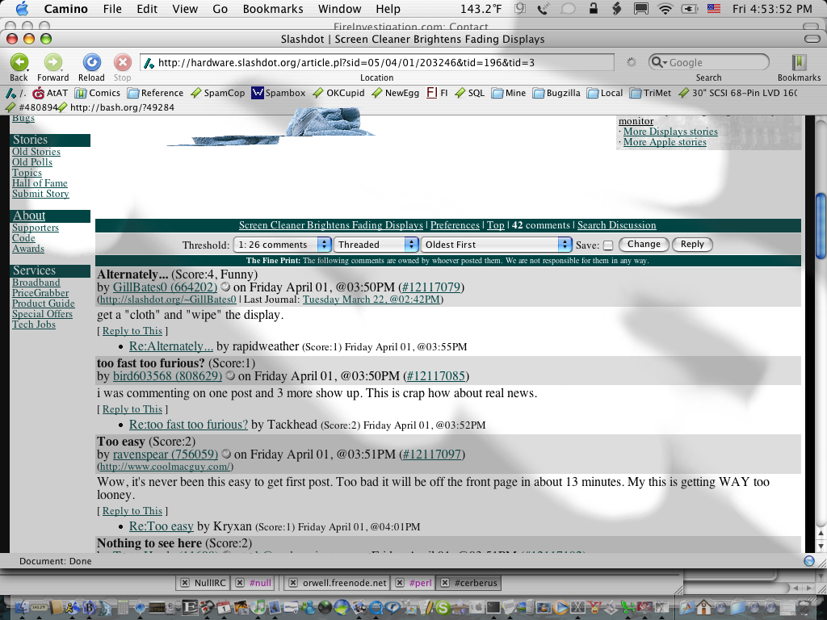Open the Threaded display mode dropdown

click(376, 245)
